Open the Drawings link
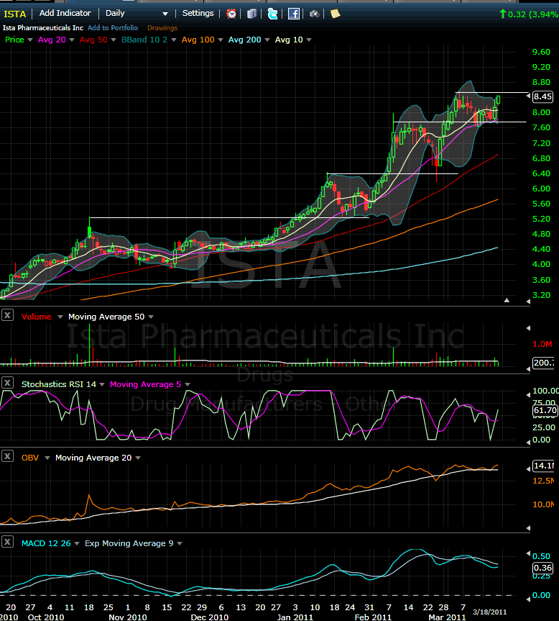Screen dimensions: 559x621 (162, 28)
